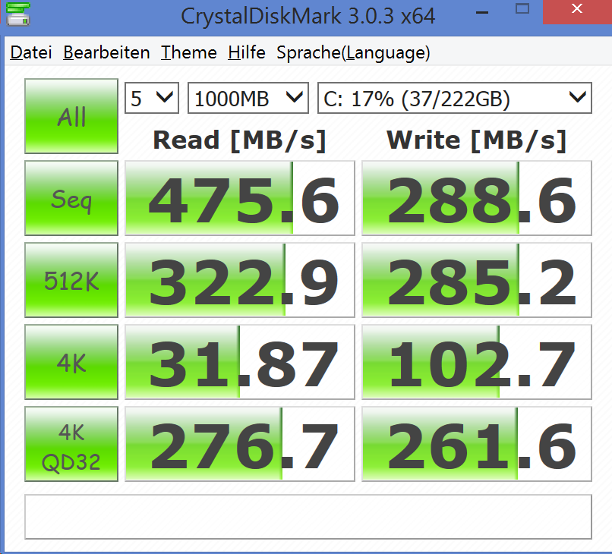This screenshot has height=554, width=612.
Task: Start the 4K benchmark
Action: pos(71,362)
